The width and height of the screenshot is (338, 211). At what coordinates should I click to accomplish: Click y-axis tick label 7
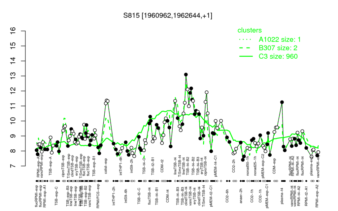coord(13,166)
